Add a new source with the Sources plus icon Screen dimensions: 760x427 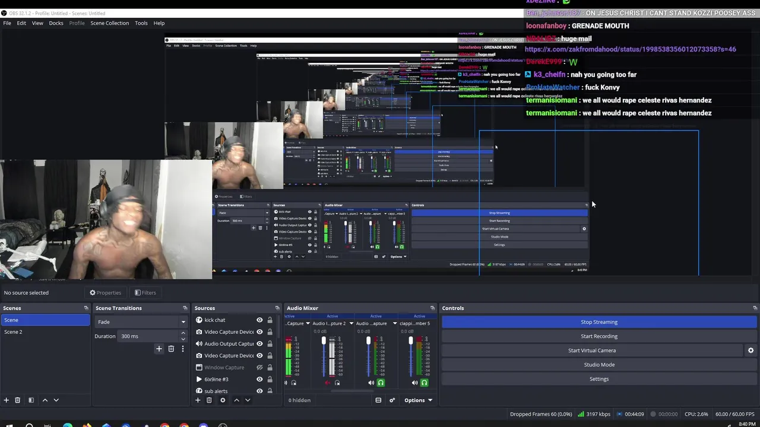coord(198,400)
